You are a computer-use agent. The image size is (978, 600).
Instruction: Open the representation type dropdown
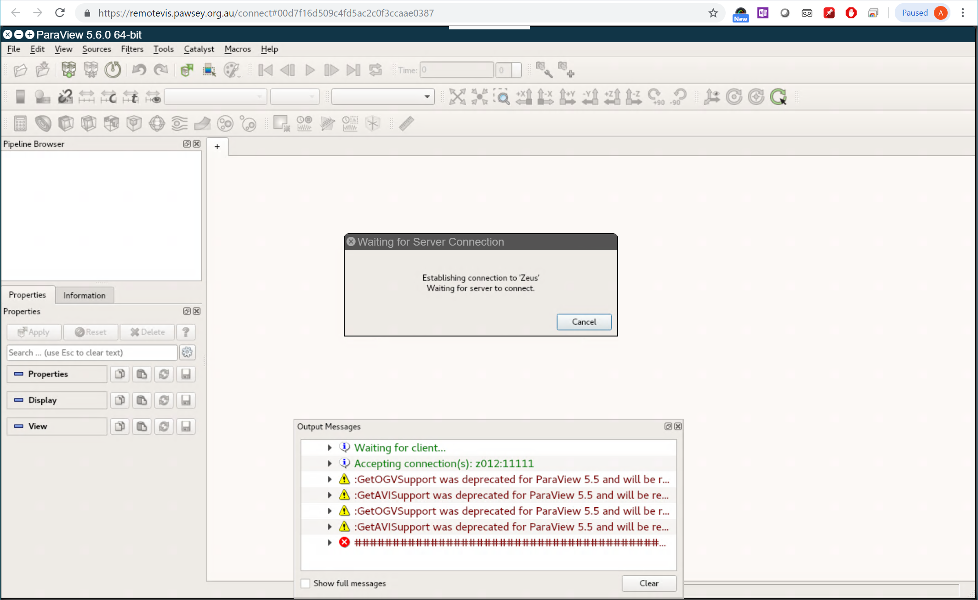click(383, 96)
